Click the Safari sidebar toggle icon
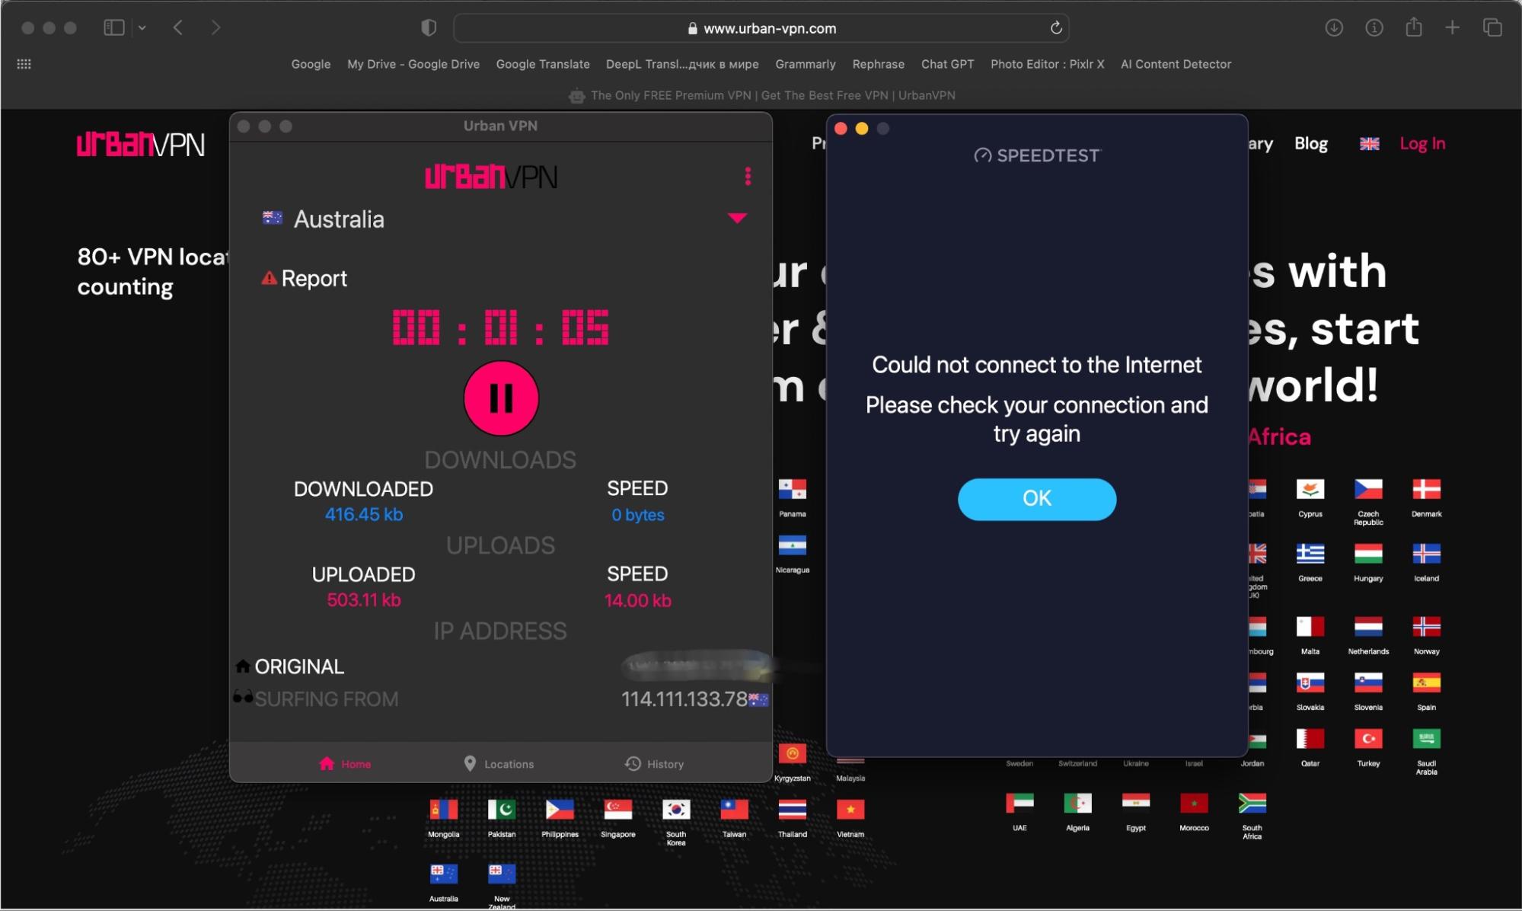 113,28
